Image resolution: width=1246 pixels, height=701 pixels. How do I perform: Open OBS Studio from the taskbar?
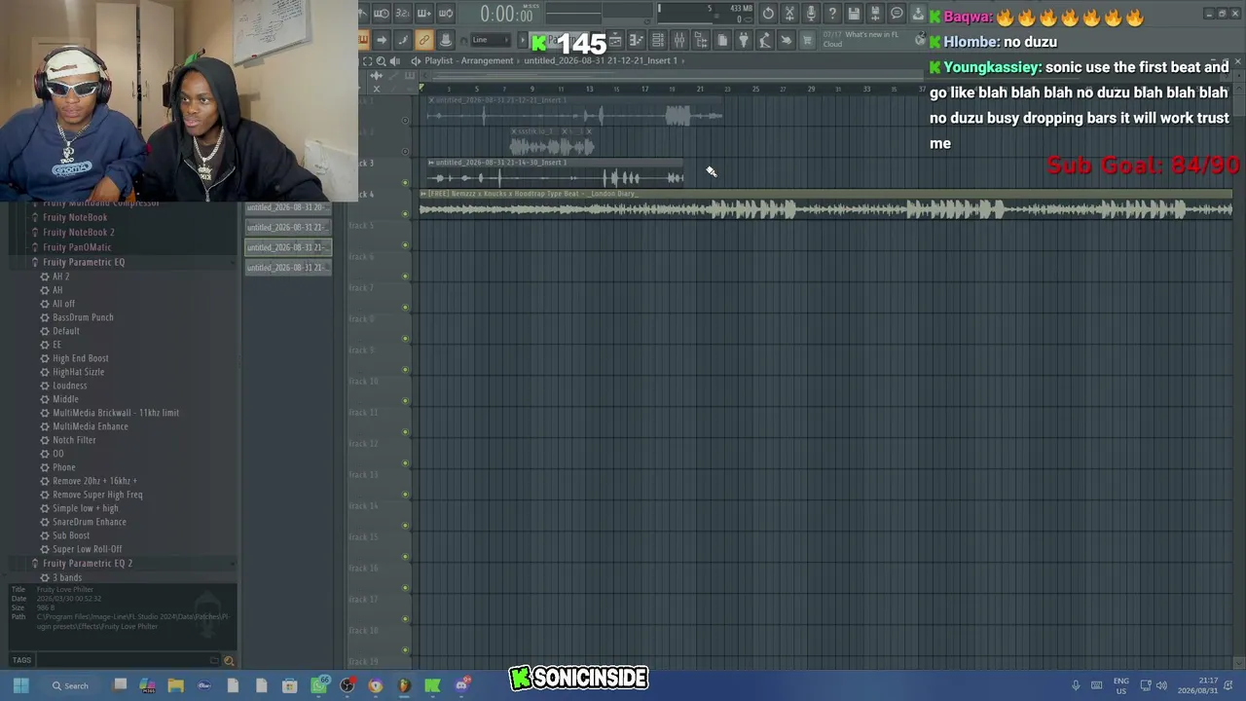[347, 685]
